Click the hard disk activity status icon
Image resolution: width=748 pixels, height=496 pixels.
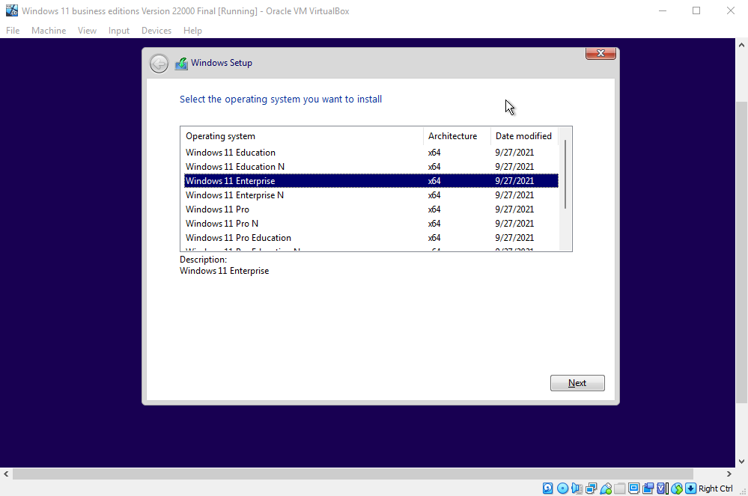547,489
